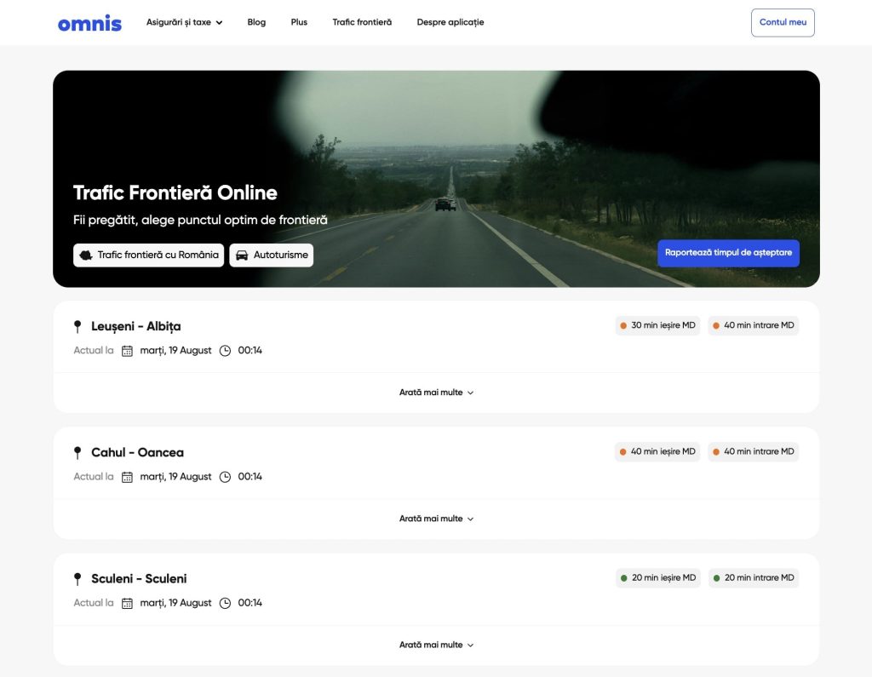The image size is (872, 677).
Task: Go to the Plus page
Action: click(x=299, y=22)
